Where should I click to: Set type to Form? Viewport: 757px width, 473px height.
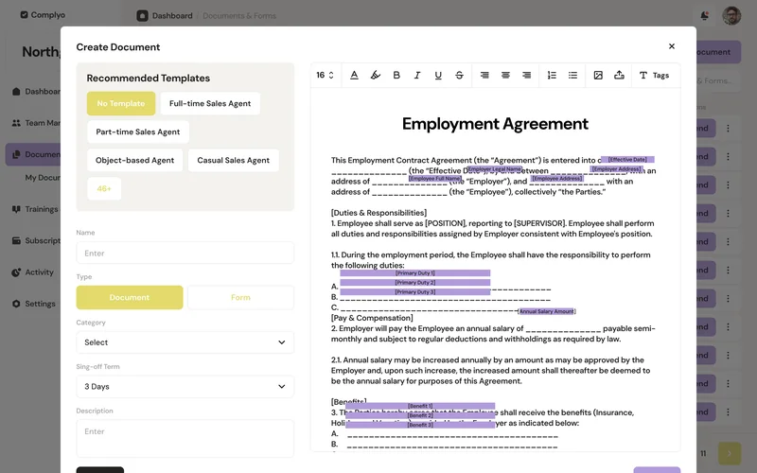click(240, 297)
